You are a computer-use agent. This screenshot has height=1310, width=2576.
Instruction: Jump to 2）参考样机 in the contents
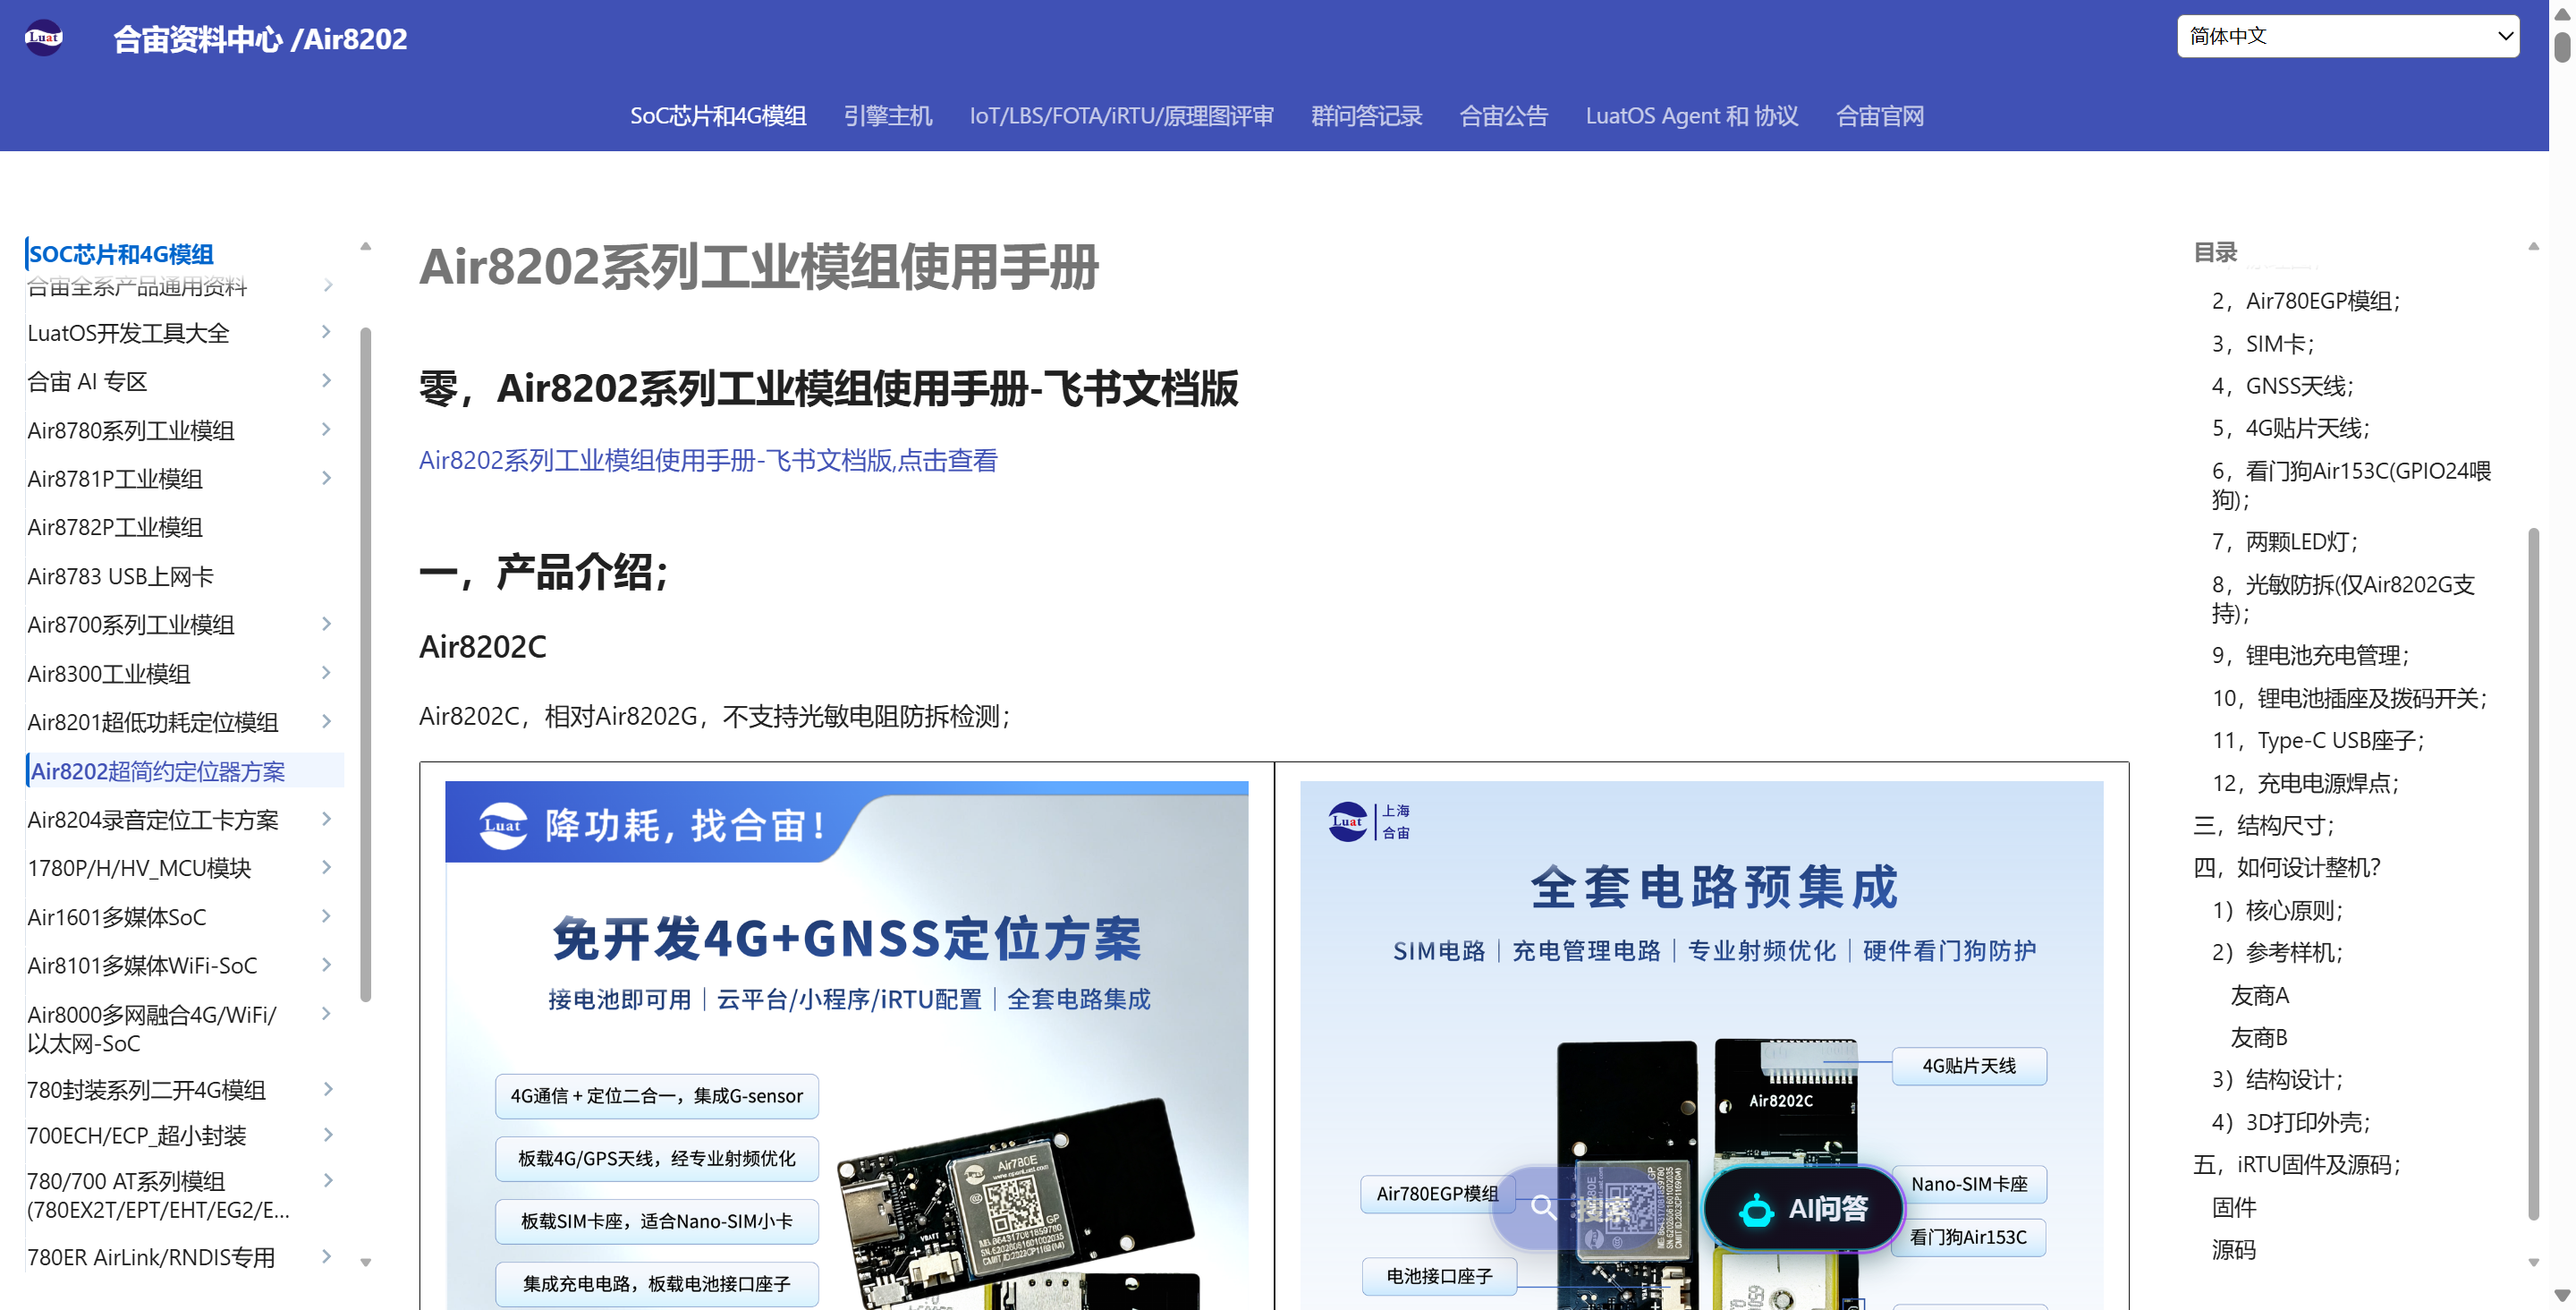pos(2277,953)
